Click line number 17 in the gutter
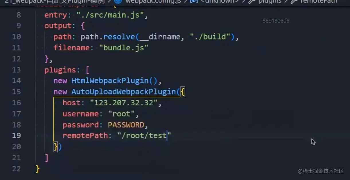 (16, 114)
